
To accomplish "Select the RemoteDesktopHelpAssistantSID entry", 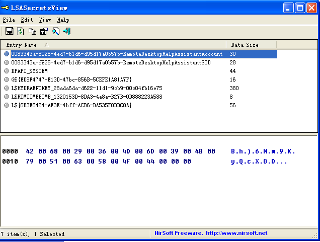I will point(111,62).
